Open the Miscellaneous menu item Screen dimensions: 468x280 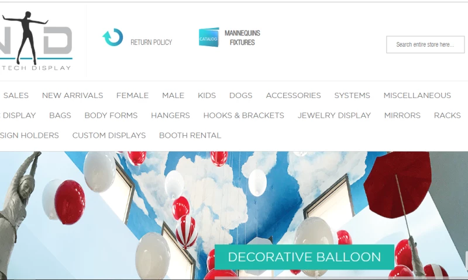[417, 96]
